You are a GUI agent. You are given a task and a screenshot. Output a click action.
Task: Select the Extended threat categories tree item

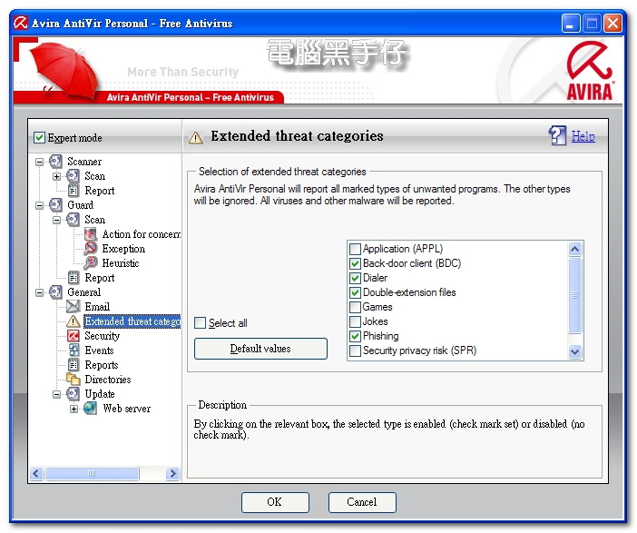(132, 321)
